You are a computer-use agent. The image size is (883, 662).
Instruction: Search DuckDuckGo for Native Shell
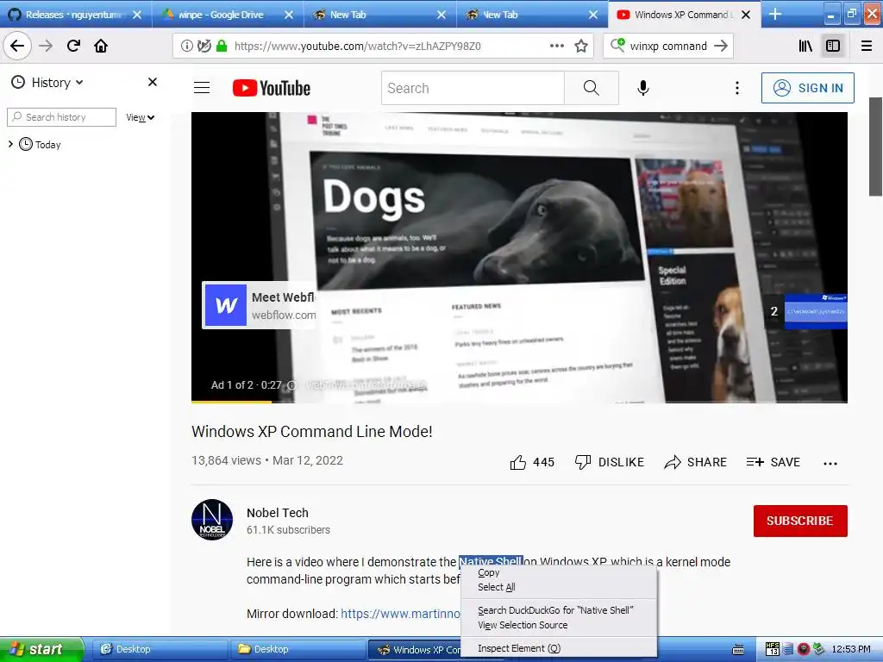pyautogui.click(x=558, y=610)
